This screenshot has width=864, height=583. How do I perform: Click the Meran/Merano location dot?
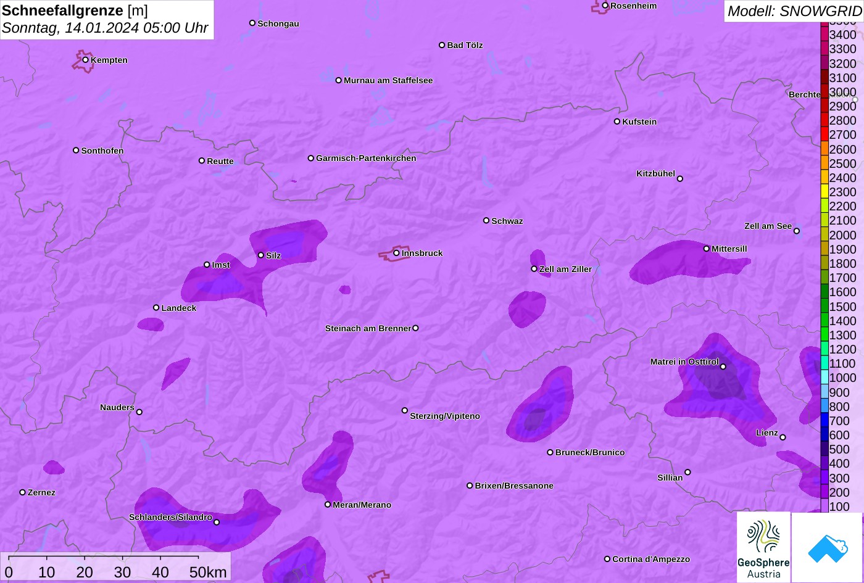pos(328,505)
